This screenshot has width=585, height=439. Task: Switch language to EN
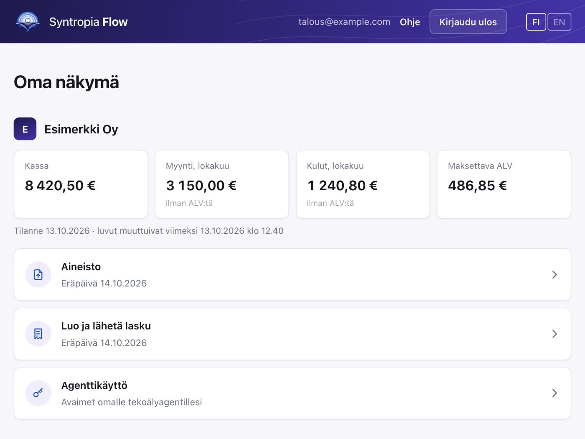click(559, 22)
